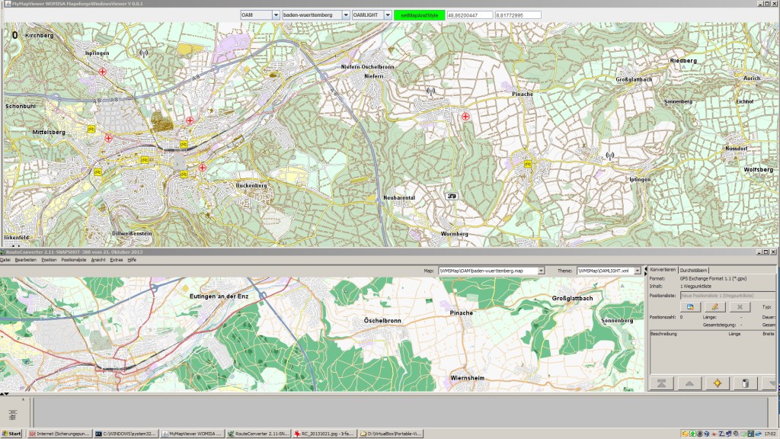
Task: Open the Extras menu
Action: 117,260
